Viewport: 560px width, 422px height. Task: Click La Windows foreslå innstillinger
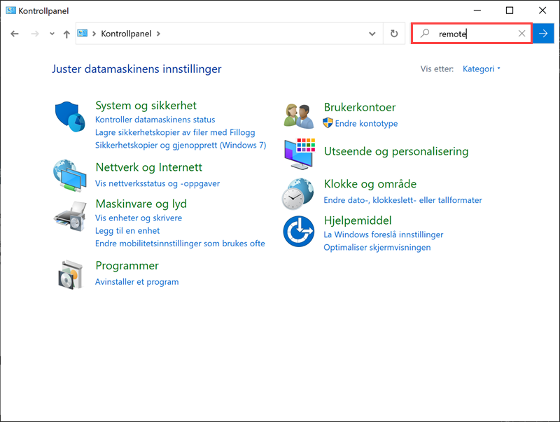tap(384, 234)
